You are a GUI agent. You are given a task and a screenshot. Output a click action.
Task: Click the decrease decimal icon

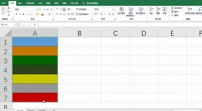(x=113, y=14)
